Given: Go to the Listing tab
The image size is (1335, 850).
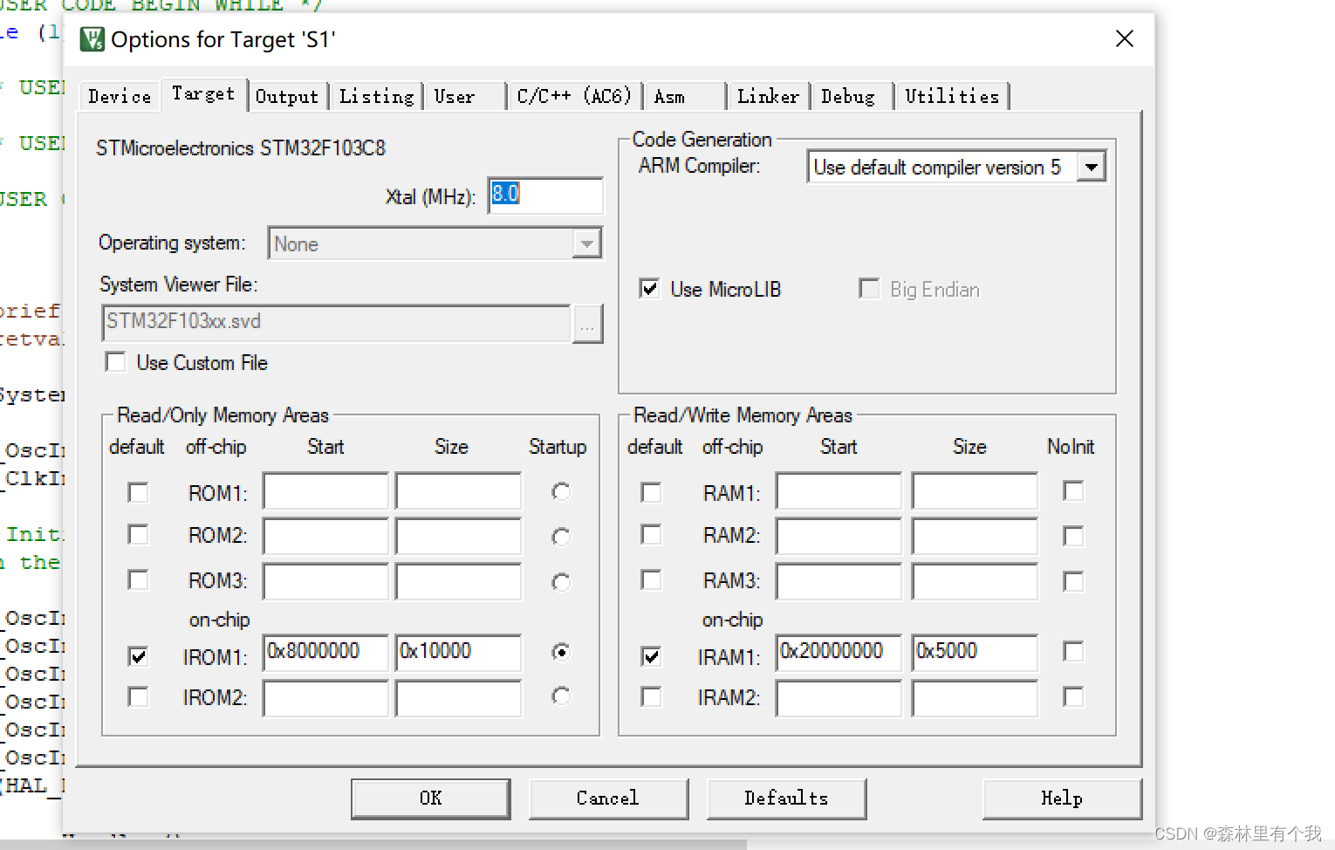Looking at the screenshot, I should click(377, 96).
